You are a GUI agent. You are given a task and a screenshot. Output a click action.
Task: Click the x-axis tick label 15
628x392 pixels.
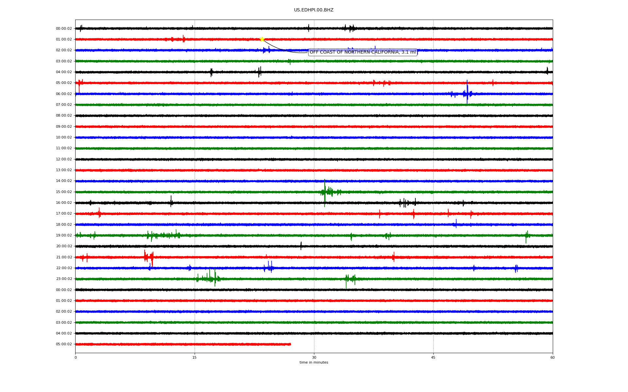(195, 358)
